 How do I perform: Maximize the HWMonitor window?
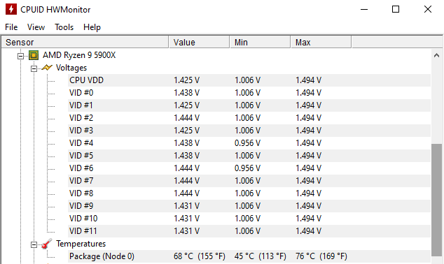pos(396,9)
